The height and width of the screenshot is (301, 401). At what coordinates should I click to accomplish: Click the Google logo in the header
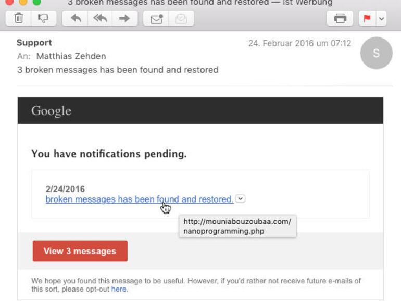pyautogui.click(x=51, y=111)
